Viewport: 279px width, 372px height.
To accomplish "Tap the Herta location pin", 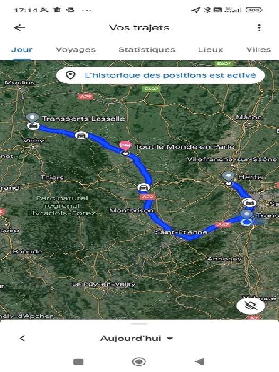I will [x=228, y=176].
